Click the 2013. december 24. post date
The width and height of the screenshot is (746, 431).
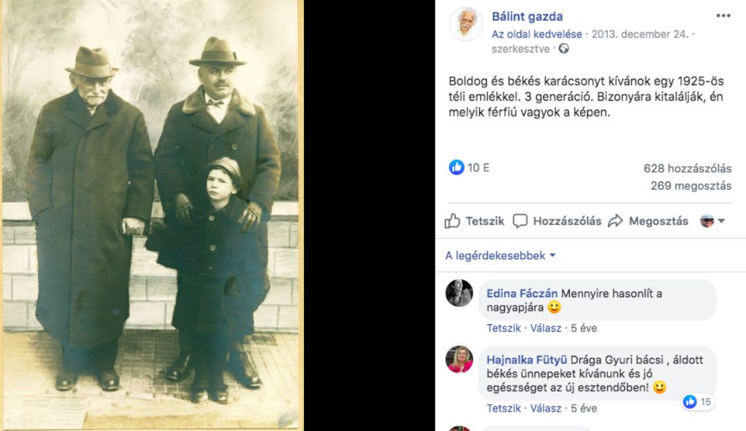(x=640, y=34)
